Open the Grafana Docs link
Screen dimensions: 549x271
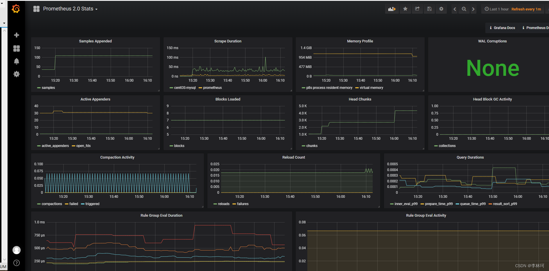point(502,28)
